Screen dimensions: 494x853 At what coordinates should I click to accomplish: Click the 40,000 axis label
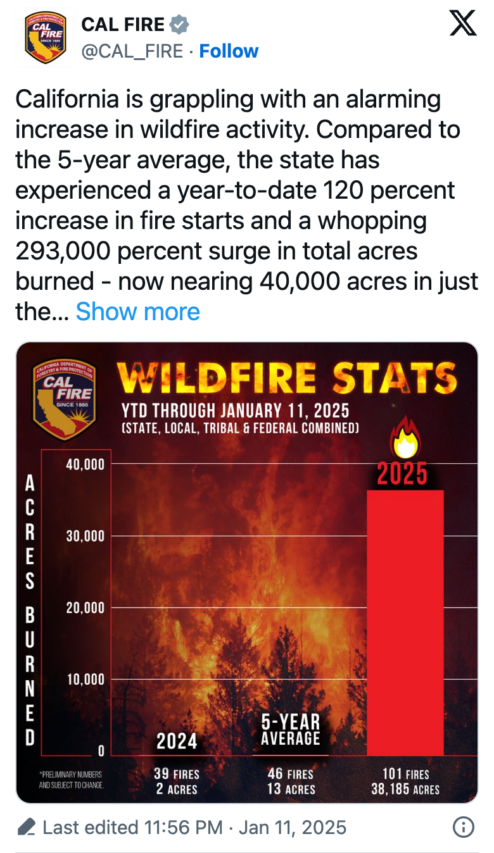coord(85,464)
